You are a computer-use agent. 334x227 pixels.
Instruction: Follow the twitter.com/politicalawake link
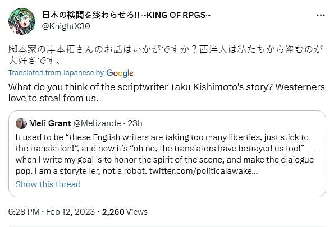[203, 171]
